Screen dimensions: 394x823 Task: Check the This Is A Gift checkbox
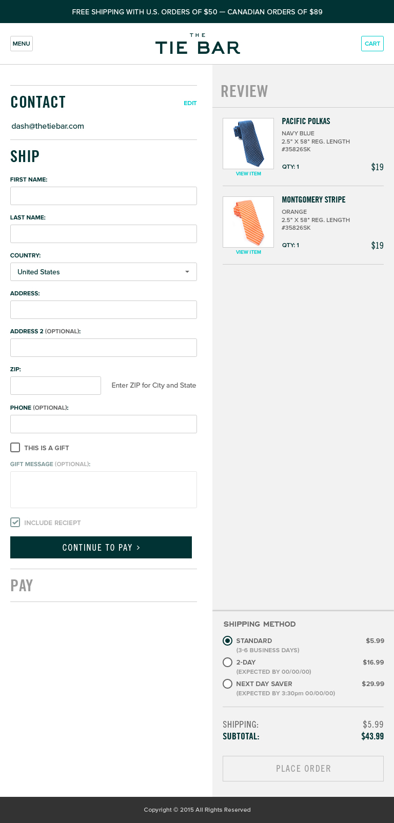tap(15, 448)
